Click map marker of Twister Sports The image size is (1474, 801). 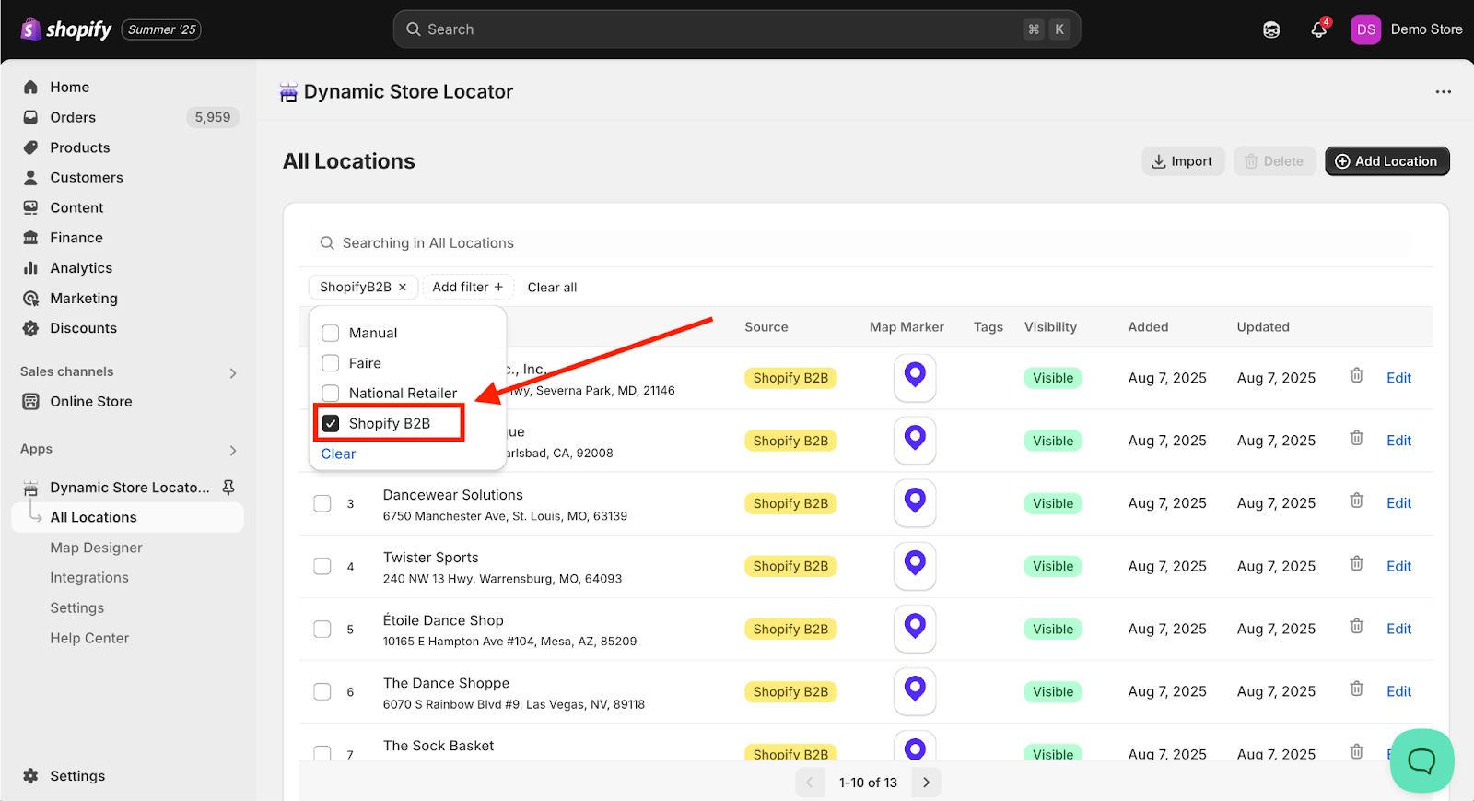[x=915, y=565]
